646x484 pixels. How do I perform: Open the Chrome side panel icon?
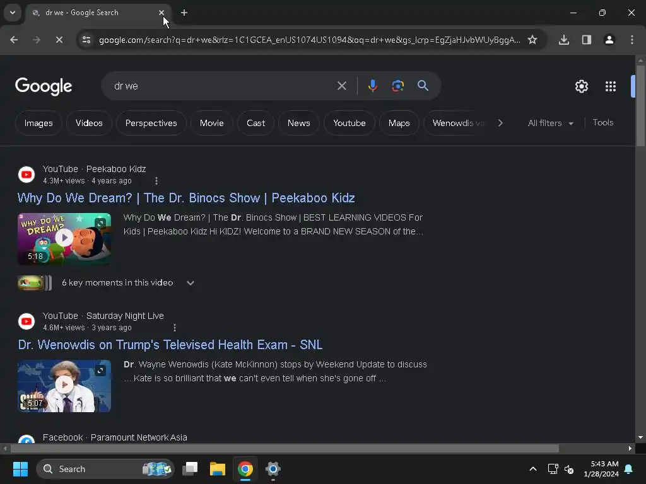587,40
